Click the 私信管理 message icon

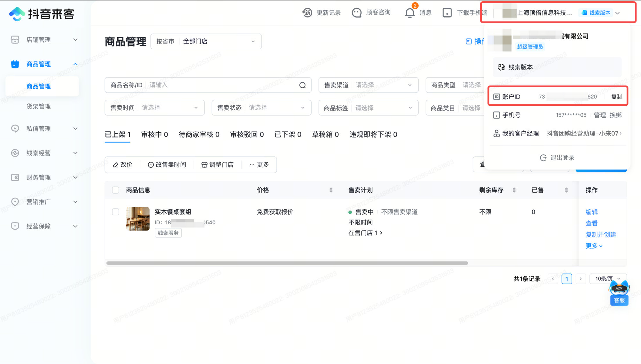(x=15, y=128)
